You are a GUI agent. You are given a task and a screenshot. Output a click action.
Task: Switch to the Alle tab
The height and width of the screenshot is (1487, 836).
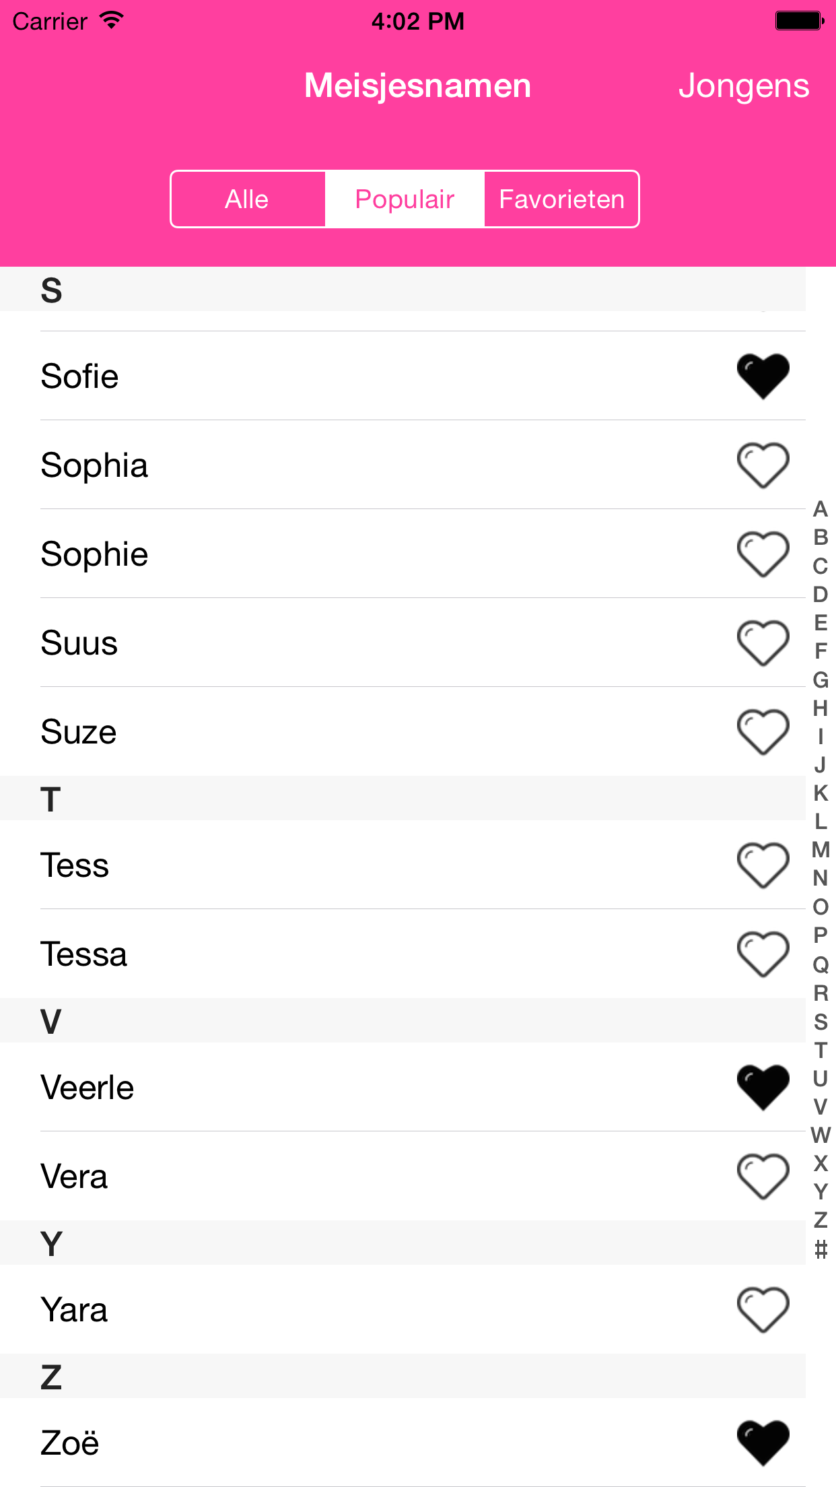coord(248,199)
